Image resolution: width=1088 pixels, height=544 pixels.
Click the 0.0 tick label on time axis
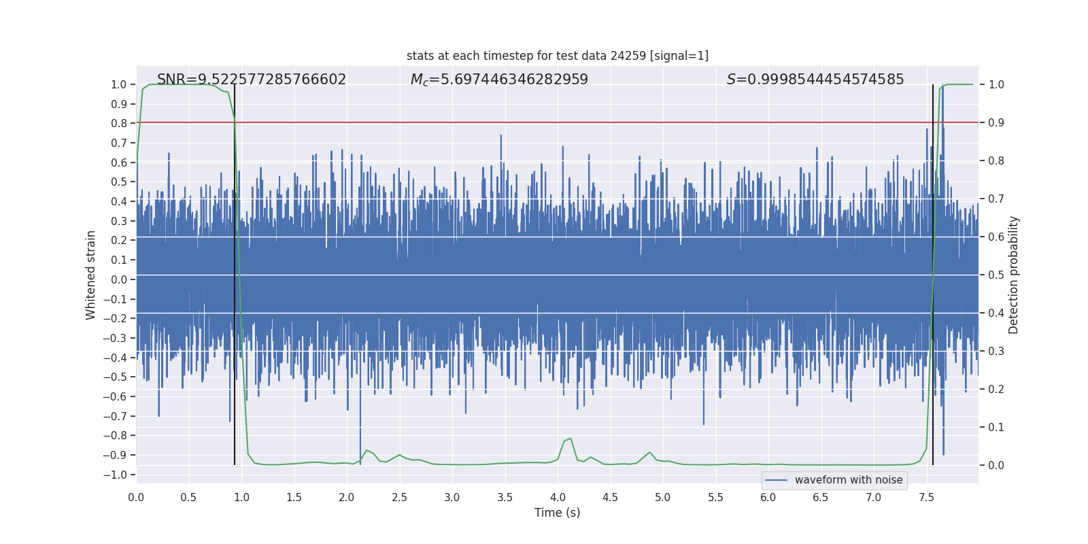(x=136, y=497)
